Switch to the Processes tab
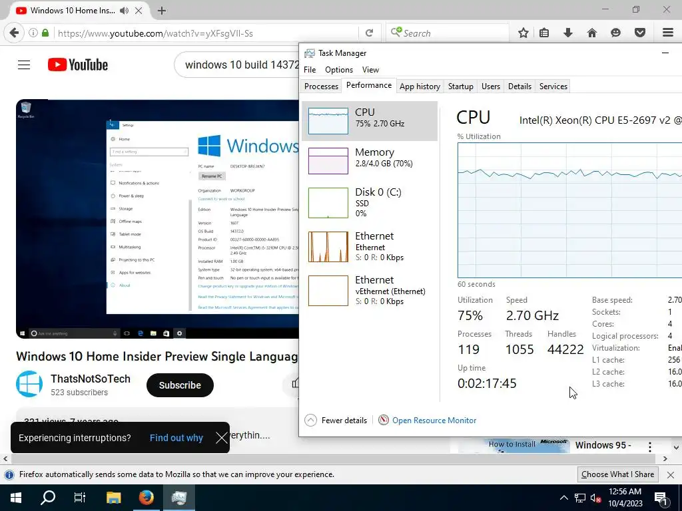 pos(321,86)
